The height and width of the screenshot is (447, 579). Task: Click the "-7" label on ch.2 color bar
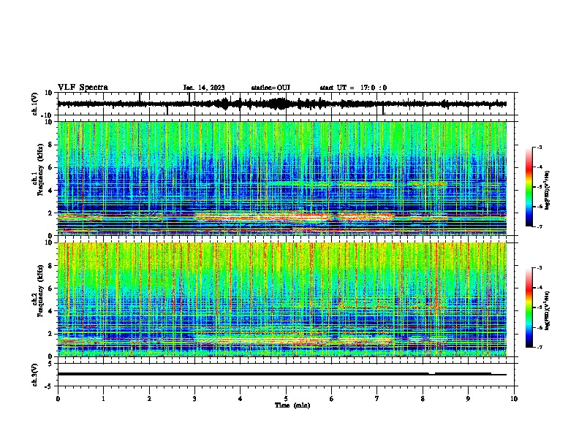tap(539, 347)
